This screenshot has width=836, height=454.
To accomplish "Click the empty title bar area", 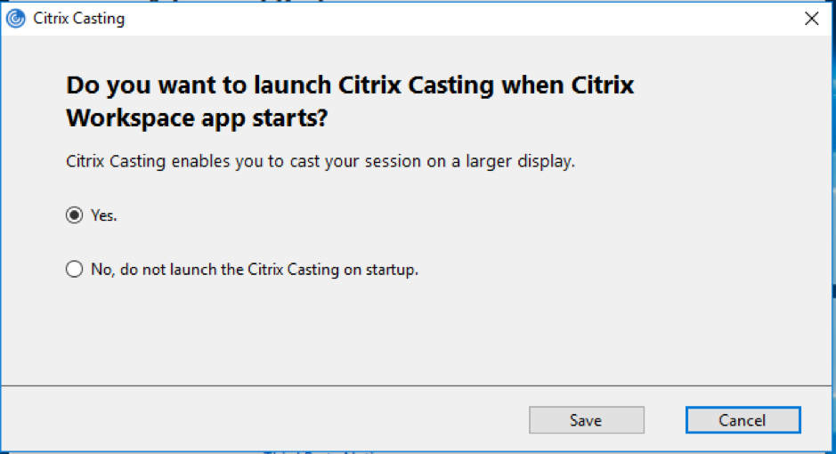I will click(x=445, y=19).
